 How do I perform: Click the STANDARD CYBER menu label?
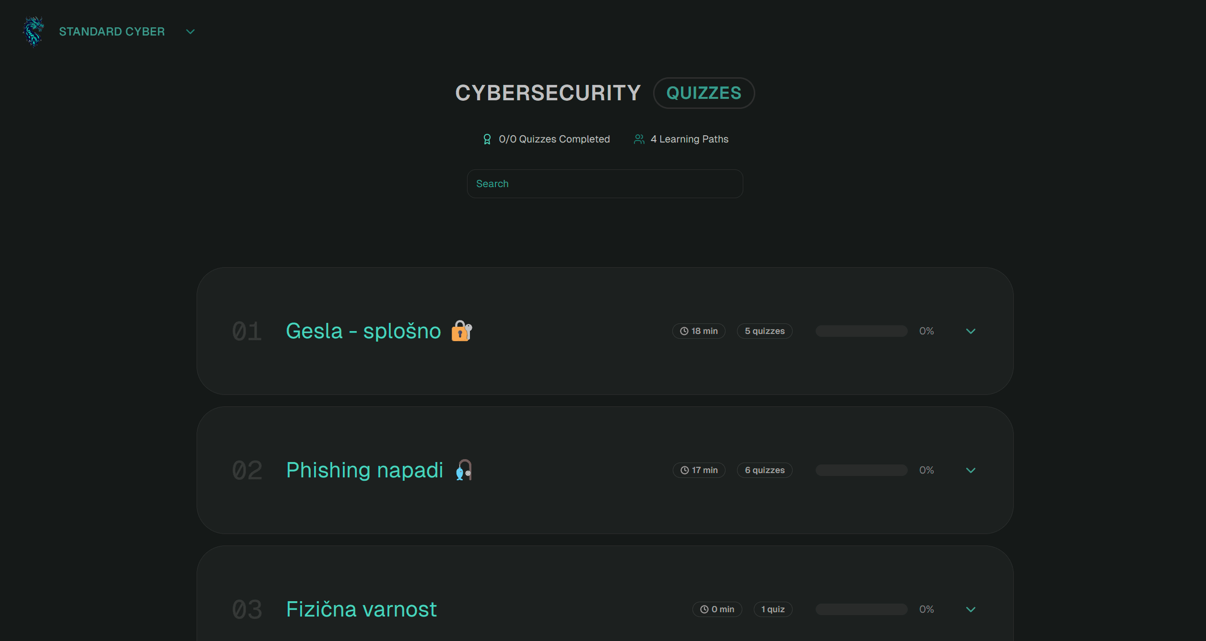click(x=112, y=32)
